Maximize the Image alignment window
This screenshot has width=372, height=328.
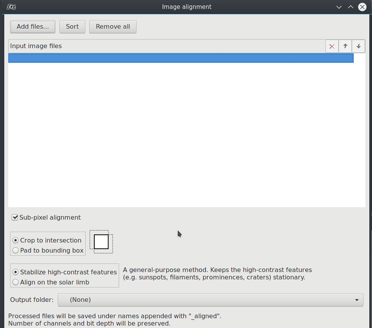pyautogui.click(x=351, y=7)
